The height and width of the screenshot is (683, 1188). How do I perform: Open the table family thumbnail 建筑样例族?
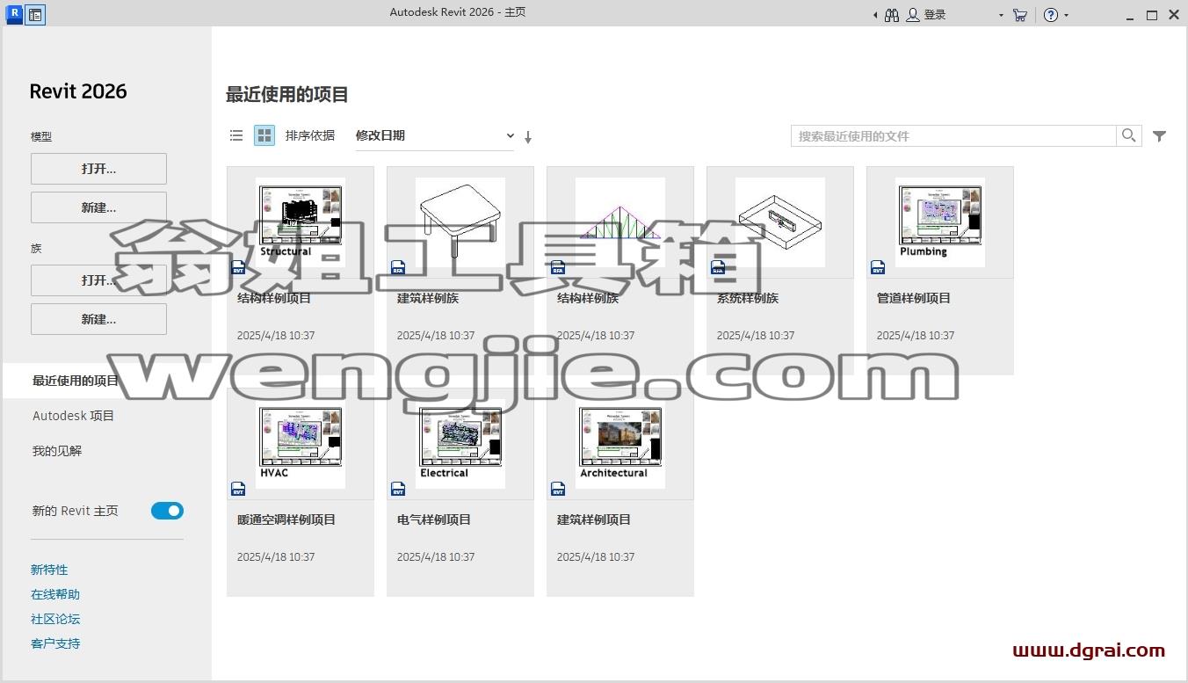(x=460, y=222)
